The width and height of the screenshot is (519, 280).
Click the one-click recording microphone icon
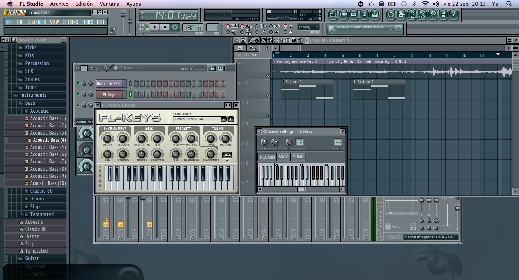[432, 14]
